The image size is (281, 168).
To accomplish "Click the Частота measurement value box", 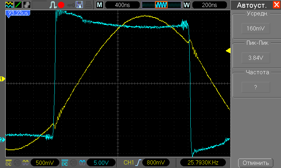I will click(x=255, y=87).
